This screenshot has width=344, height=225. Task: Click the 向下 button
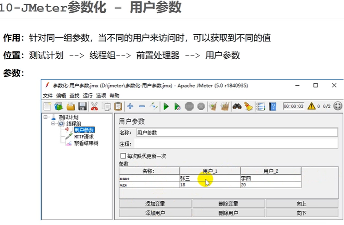(x=302, y=213)
